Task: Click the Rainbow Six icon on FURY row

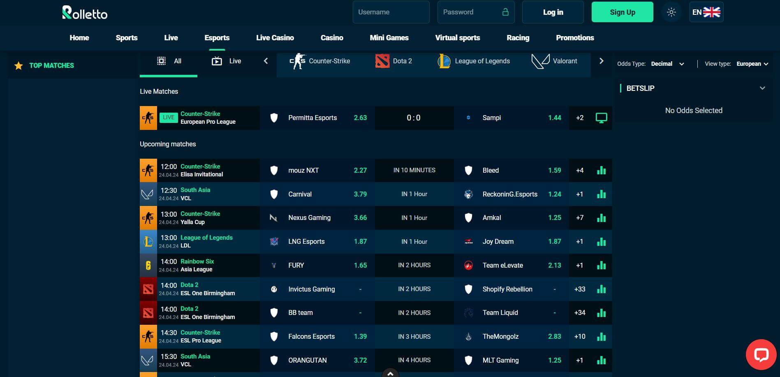Action: point(148,265)
